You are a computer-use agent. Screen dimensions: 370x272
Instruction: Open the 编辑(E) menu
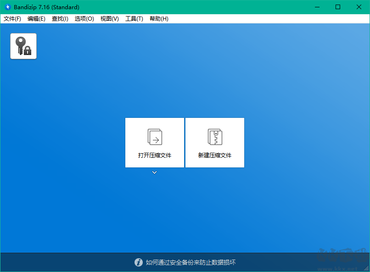point(36,19)
